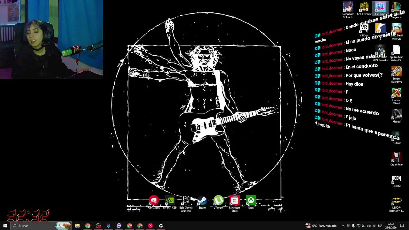Select the Silent Hill 2 2024 Remake icon

point(380,53)
